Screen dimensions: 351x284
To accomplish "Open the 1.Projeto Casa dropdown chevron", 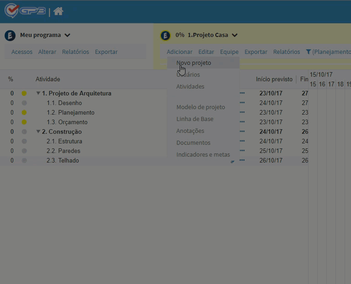I will [x=234, y=35].
